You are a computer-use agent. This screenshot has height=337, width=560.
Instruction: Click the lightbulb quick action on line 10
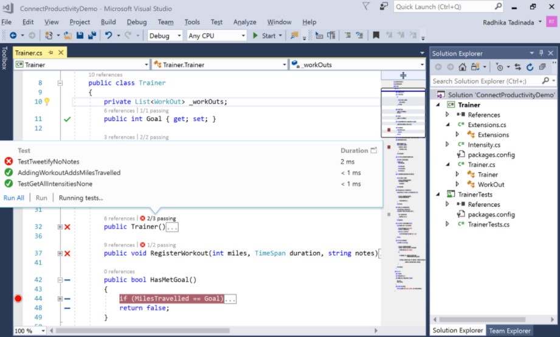(47, 102)
